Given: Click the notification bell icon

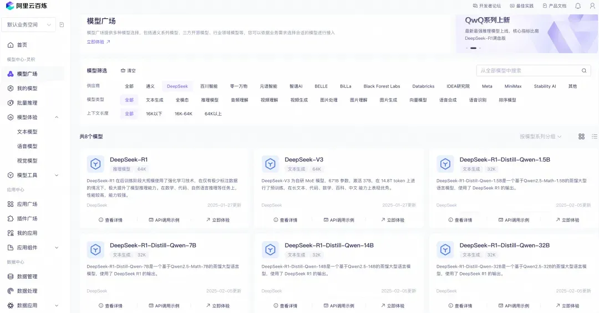Looking at the screenshot, I should coord(578,6).
